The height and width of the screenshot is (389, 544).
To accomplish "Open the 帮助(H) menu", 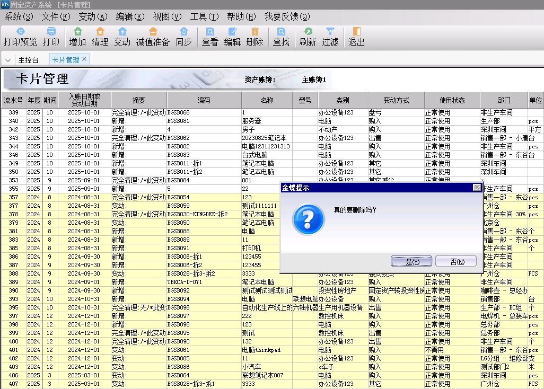I will pos(241,16).
